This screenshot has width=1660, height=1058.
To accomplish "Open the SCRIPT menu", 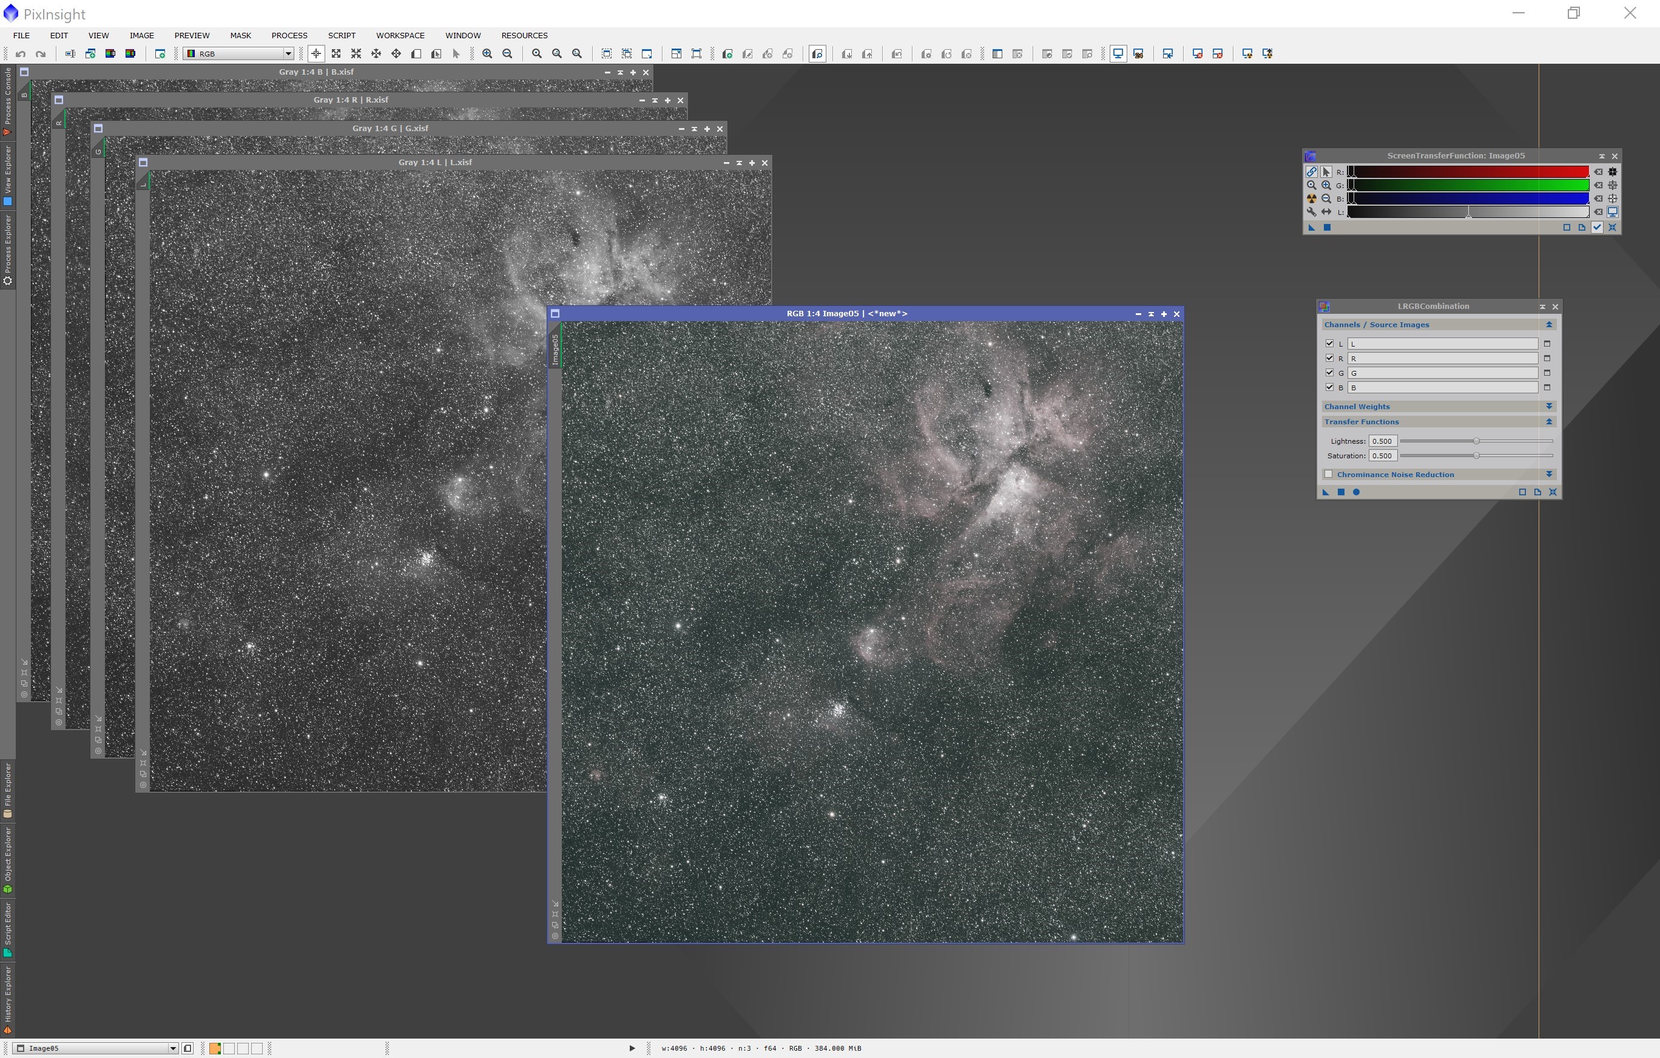I will (x=341, y=35).
